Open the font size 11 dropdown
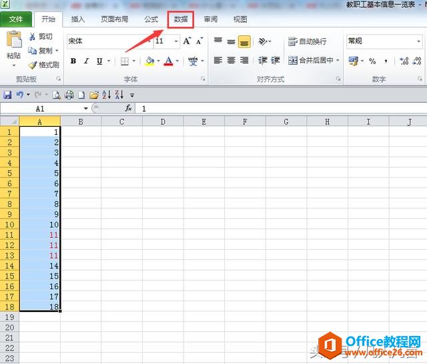This screenshot has width=427, height=364. pyautogui.click(x=176, y=41)
